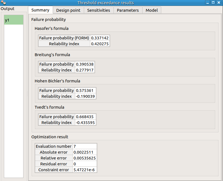Click Hohen Bichler's reliability index value -0.190039
The width and height of the screenshot is (223, 181).
[85, 96]
